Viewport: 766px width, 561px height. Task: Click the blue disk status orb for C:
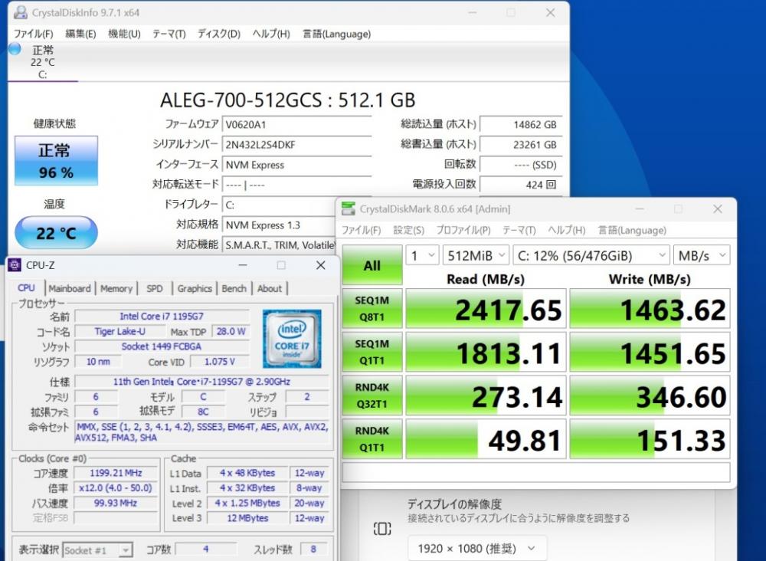tap(15, 49)
